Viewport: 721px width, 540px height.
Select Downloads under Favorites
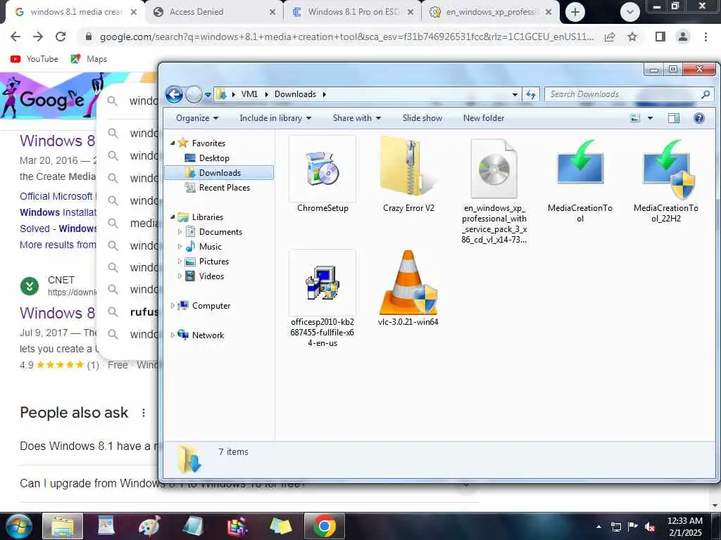tap(220, 173)
